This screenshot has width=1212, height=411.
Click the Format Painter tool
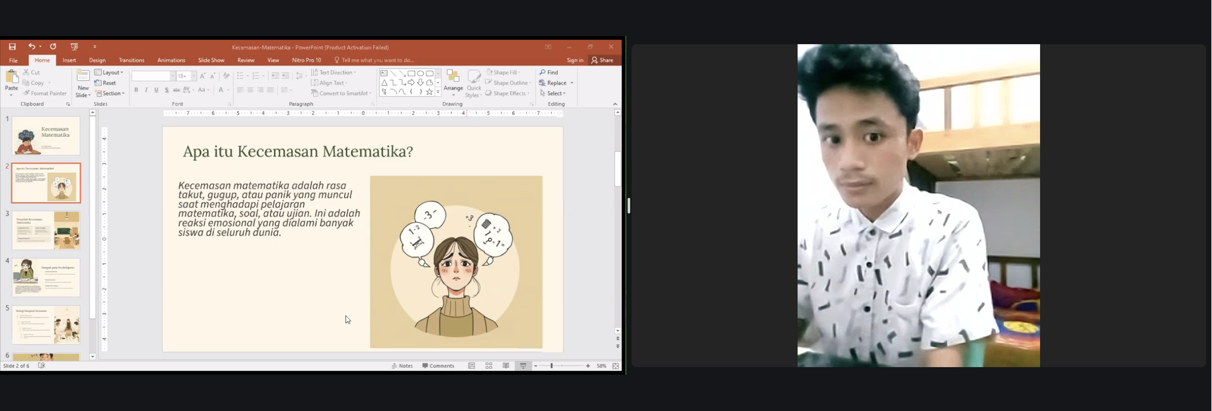(x=45, y=94)
